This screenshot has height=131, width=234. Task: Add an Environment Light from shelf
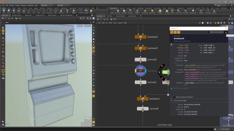[x=160, y=11]
